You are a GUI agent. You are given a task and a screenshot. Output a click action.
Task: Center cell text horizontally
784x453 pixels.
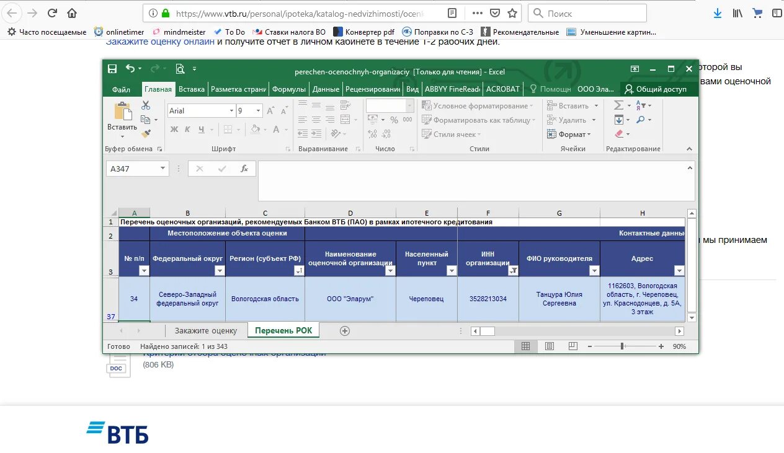click(x=316, y=120)
